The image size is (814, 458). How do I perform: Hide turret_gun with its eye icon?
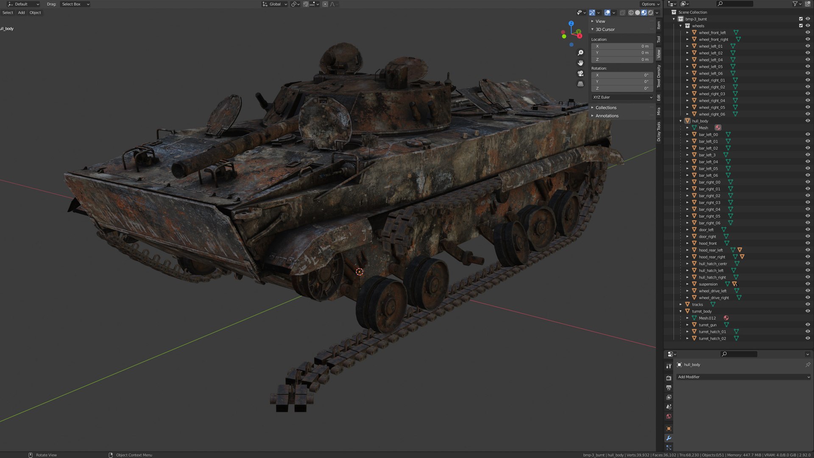(808, 325)
